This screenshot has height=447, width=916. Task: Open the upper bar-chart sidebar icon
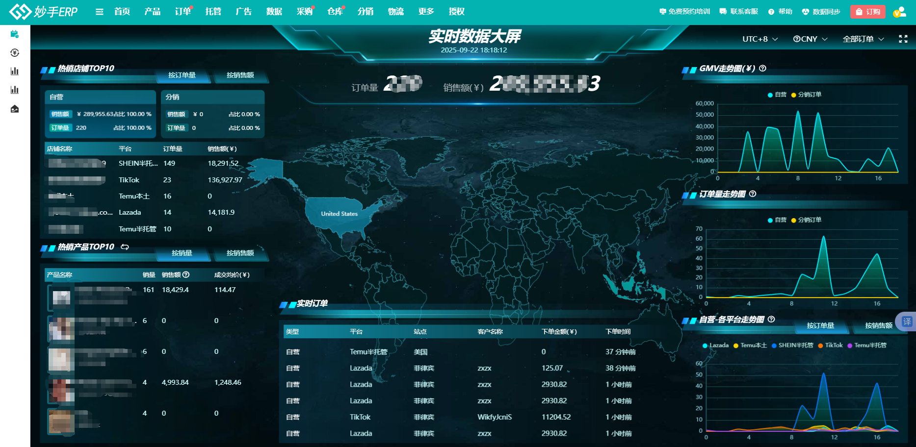point(15,71)
